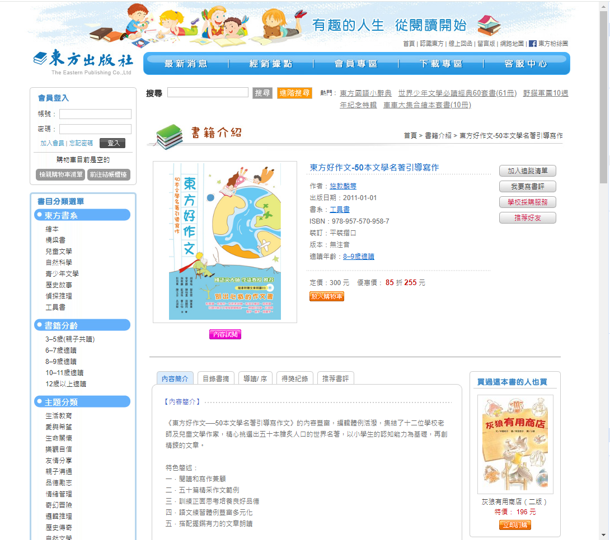Open the 忘記密碼 link
The height and width of the screenshot is (540, 610).
tap(81, 143)
